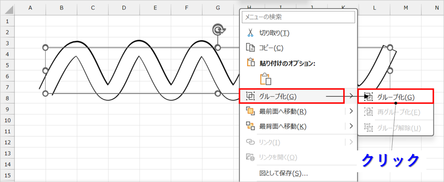This screenshot has width=444, height=182.
Task: Select column L header
Action: point(374,8)
